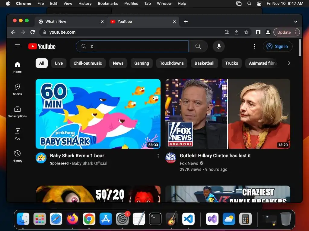
Task: Open a new browser tab
Action: [x=186, y=22]
